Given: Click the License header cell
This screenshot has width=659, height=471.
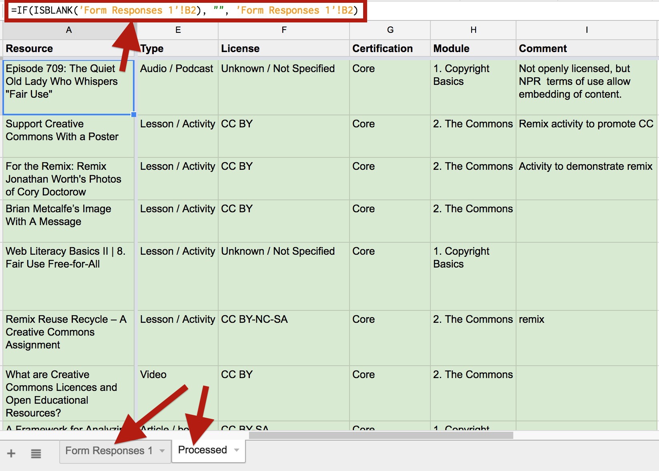Looking at the screenshot, I should 283,48.
